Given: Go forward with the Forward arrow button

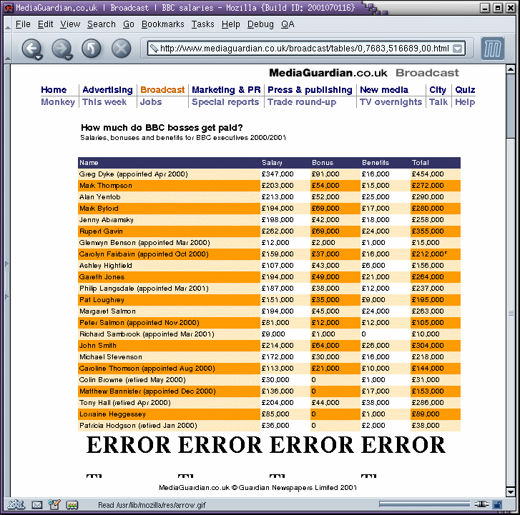Looking at the screenshot, I should [61, 49].
